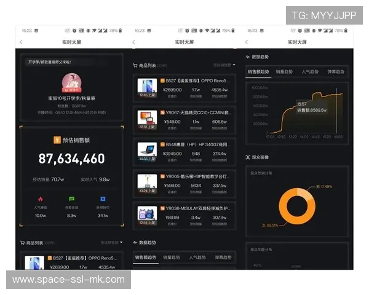
Task: Tap the orange female segment of the donut chart
Action: coord(282,209)
